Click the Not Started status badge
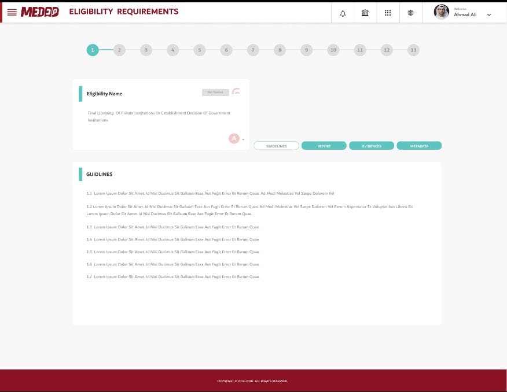Image resolution: width=507 pixels, height=392 pixels. 215,92
